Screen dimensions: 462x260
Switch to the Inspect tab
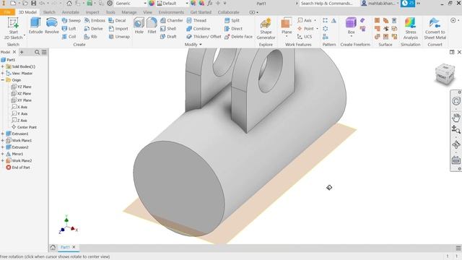(x=92, y=12)
